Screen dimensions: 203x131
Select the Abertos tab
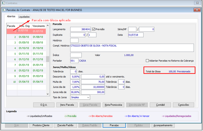point(11,16)
